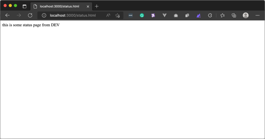Screen dimensions: 265x139
Task: Click the purple mountain extension icon
Action: point(198,15)
